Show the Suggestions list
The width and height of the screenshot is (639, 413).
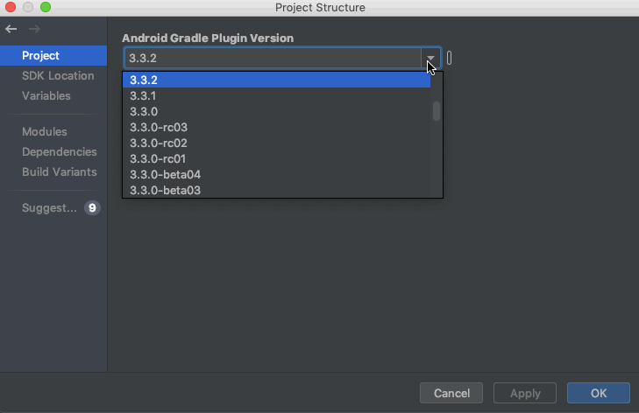point(49,208)
